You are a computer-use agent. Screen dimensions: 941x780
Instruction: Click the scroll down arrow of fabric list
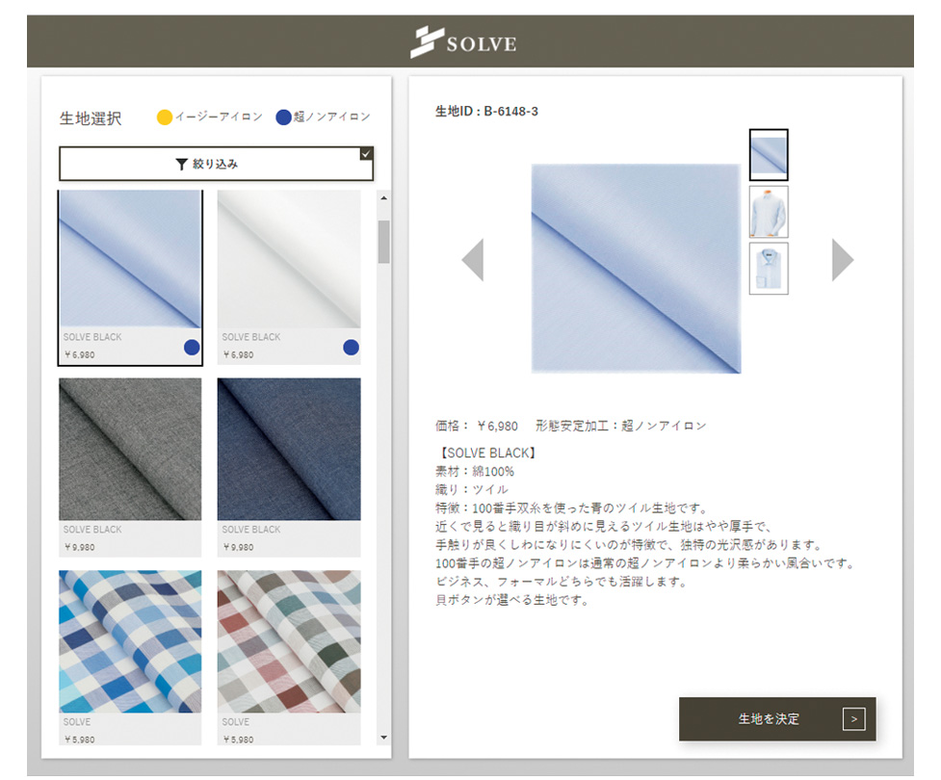coord(384,738)
